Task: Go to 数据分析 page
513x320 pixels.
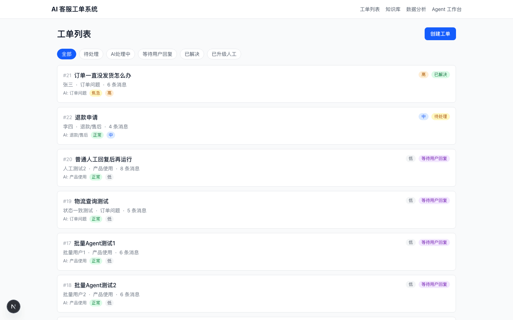Action: [x=416, y=9]
